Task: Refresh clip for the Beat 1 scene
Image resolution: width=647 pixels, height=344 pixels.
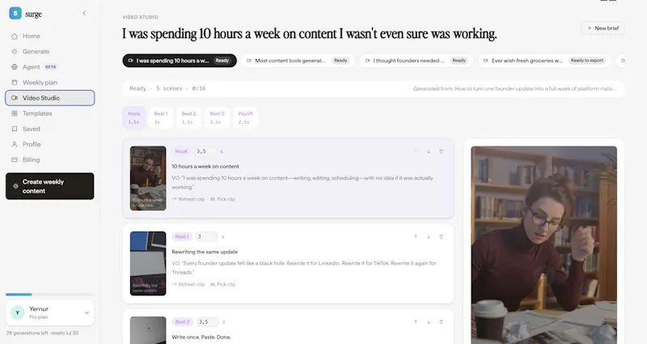Action: tap(188, 285)
